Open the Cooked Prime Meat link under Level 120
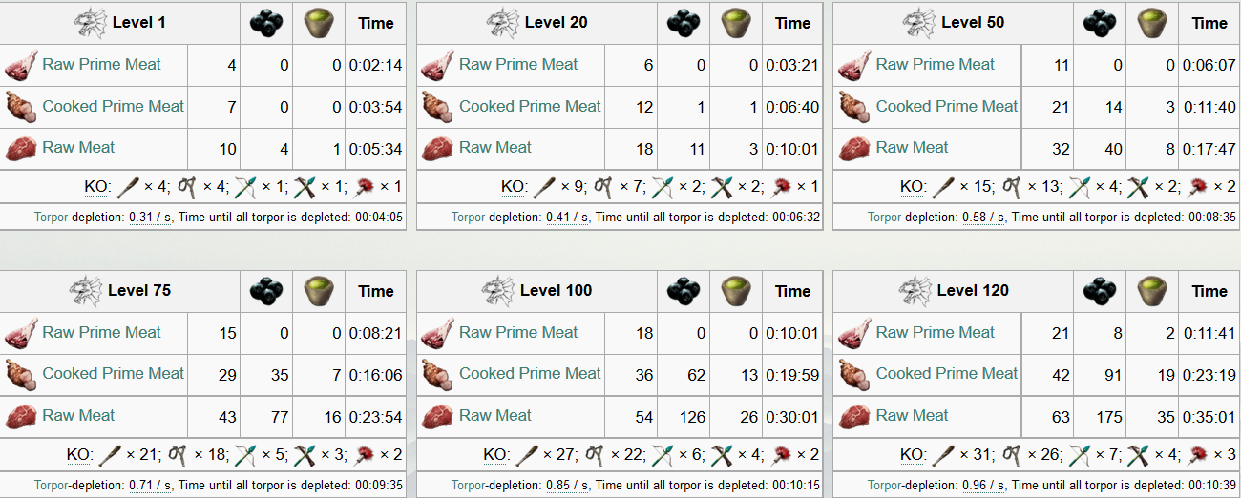The image size is (1241, 498). (947, 374)
